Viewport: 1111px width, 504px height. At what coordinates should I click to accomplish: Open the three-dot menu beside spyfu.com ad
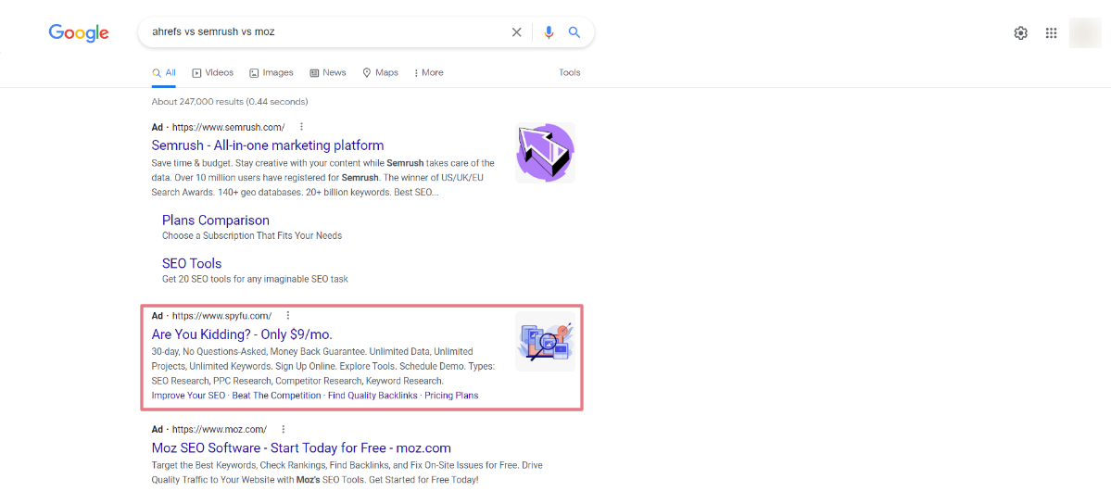click(287, 315)
